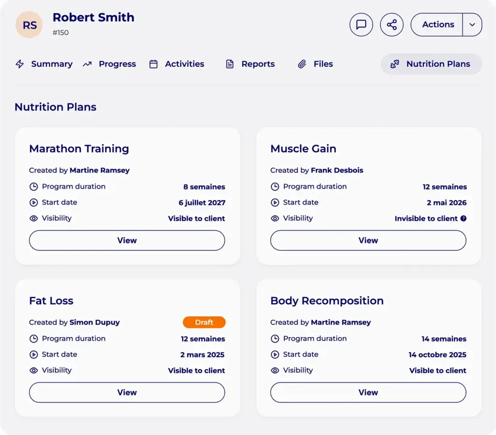Click the eye icon in Marathon Training card

33,218
